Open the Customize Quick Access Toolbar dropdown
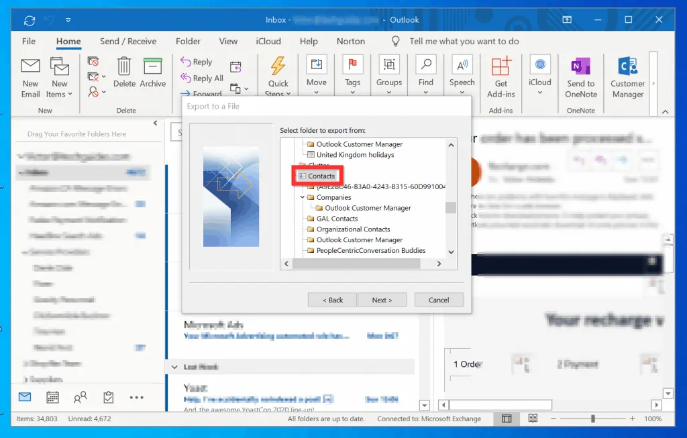Screen dimensions: 687x438 click(68, 19)
